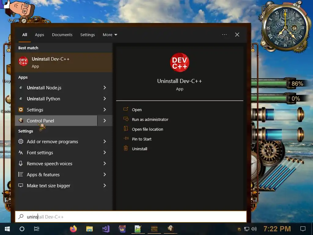Click the search magnifier icon in search box
This screenshot has width=313, height=235.
coord(21,217)
